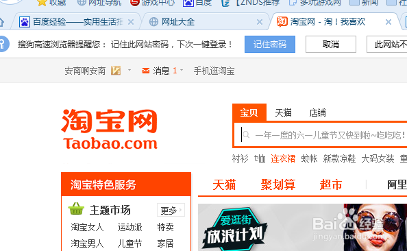Open the 主题市场 heading
This screenshot has width=407, height=251.
110,210
